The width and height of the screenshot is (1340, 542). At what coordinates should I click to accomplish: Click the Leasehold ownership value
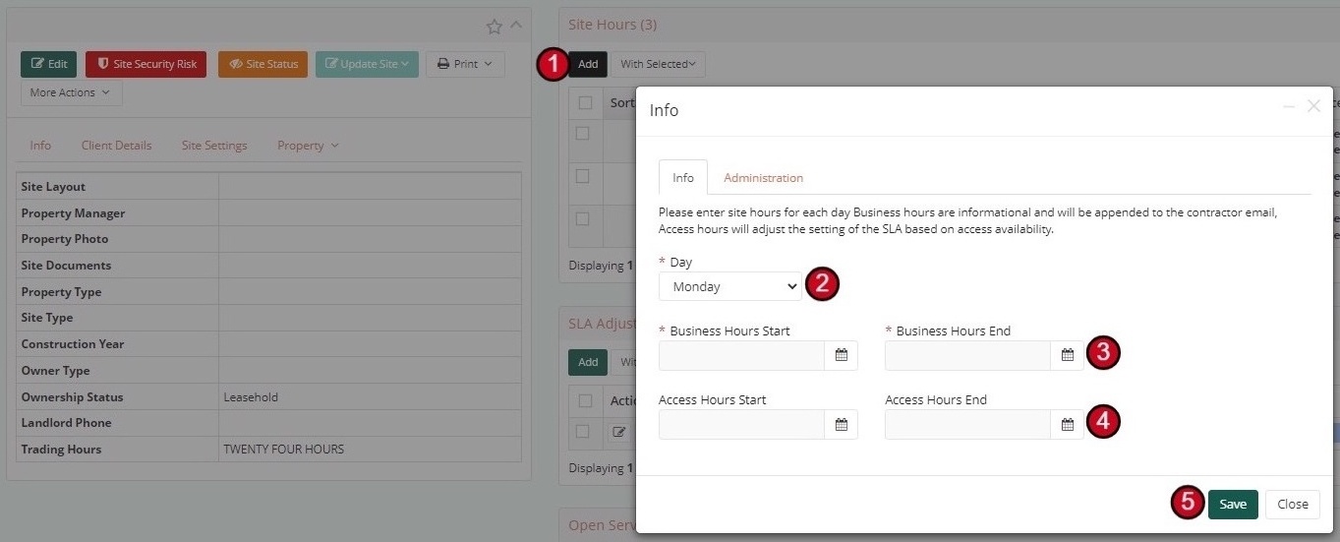click(x=251, y=397)
